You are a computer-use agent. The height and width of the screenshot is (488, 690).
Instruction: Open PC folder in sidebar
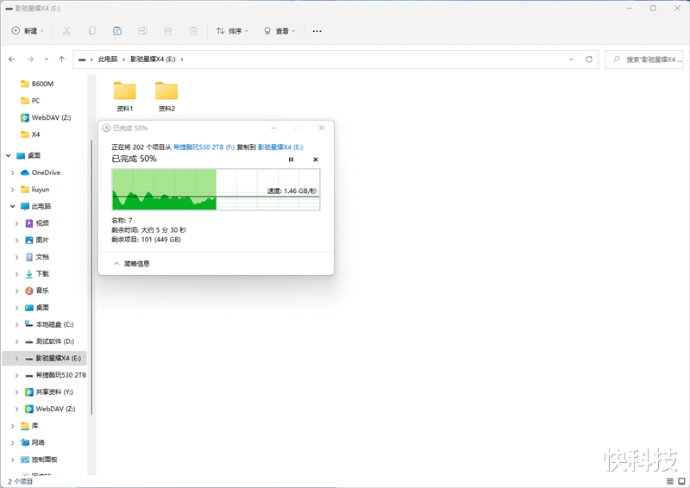coord(30,101)
